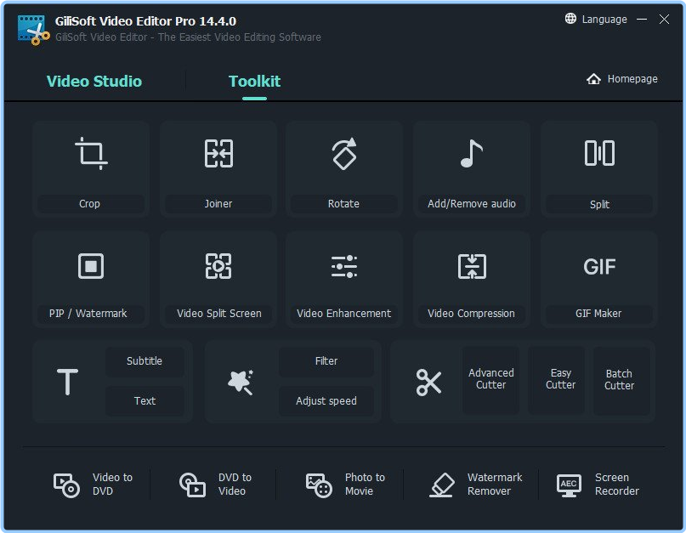Open the Subtitle tool
The image size is (686, 533).
[145, 361]
